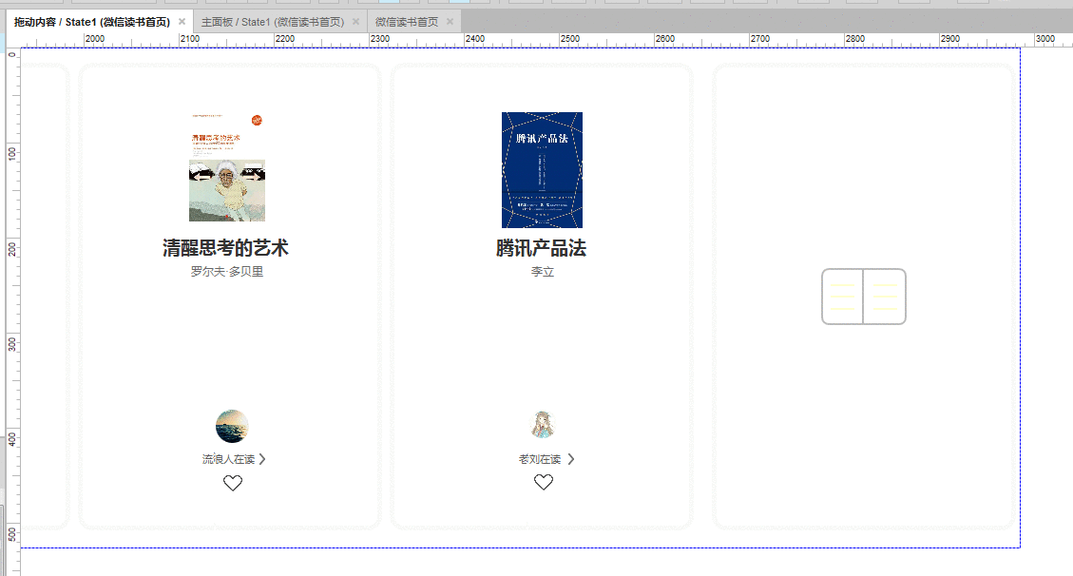This screenshot has height=576, width=1073.
Task: Click chevron arrow next to 老刘在读
Action: [571, 459]
